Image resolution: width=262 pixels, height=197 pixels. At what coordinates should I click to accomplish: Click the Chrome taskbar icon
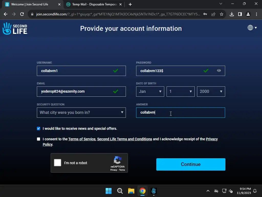(142, 191)
